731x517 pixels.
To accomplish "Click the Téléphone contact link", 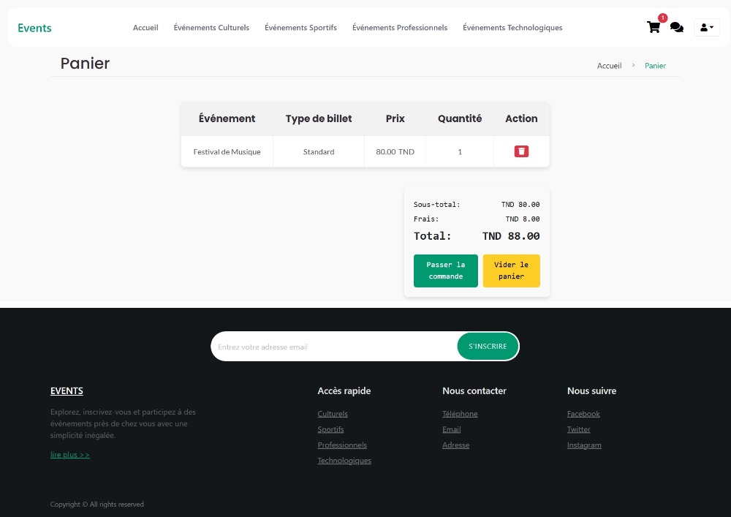I will (460, 413).
